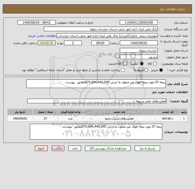
Task: Select the جزیی purchase type radio
Action: click(161, 70)
